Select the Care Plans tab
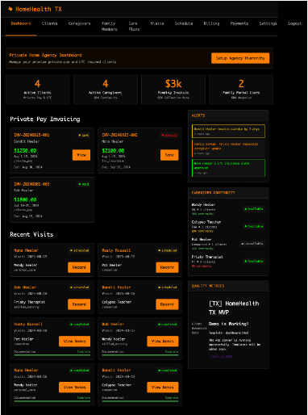 134,27
